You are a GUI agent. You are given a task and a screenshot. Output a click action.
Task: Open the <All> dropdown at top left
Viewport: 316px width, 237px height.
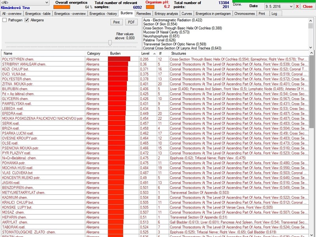point(47,3)
